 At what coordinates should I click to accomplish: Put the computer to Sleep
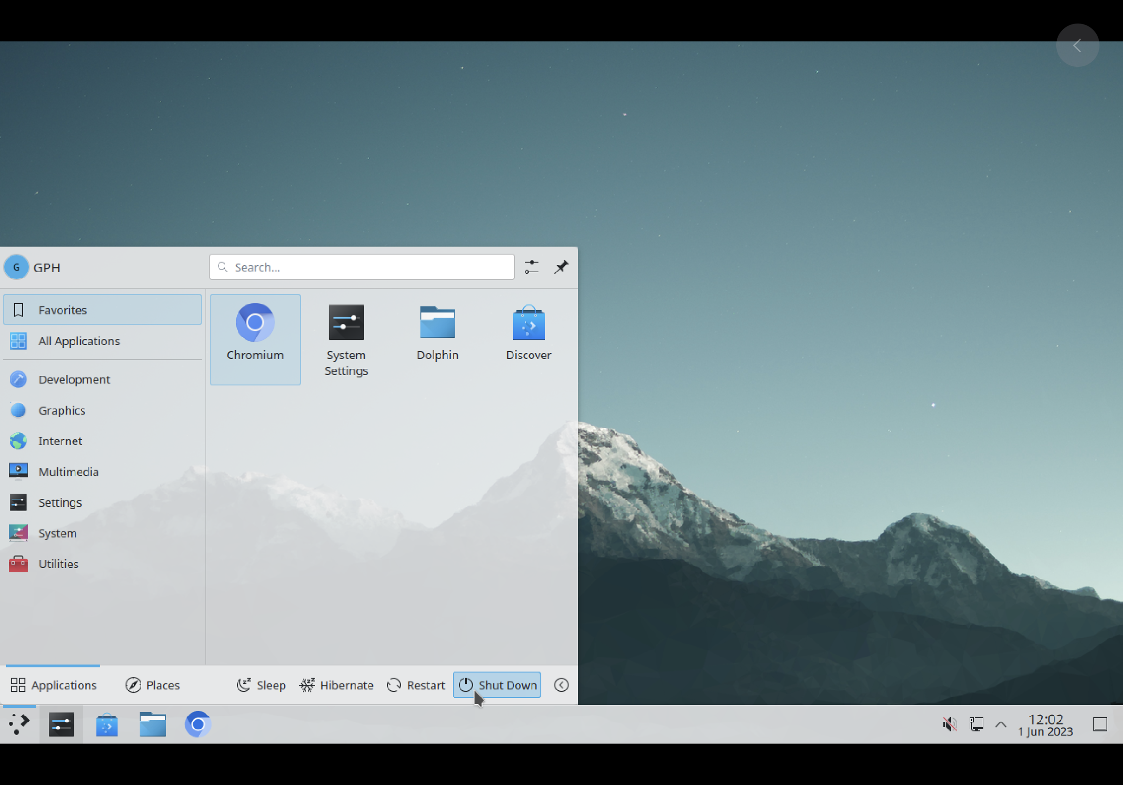[x=261, y=685]
